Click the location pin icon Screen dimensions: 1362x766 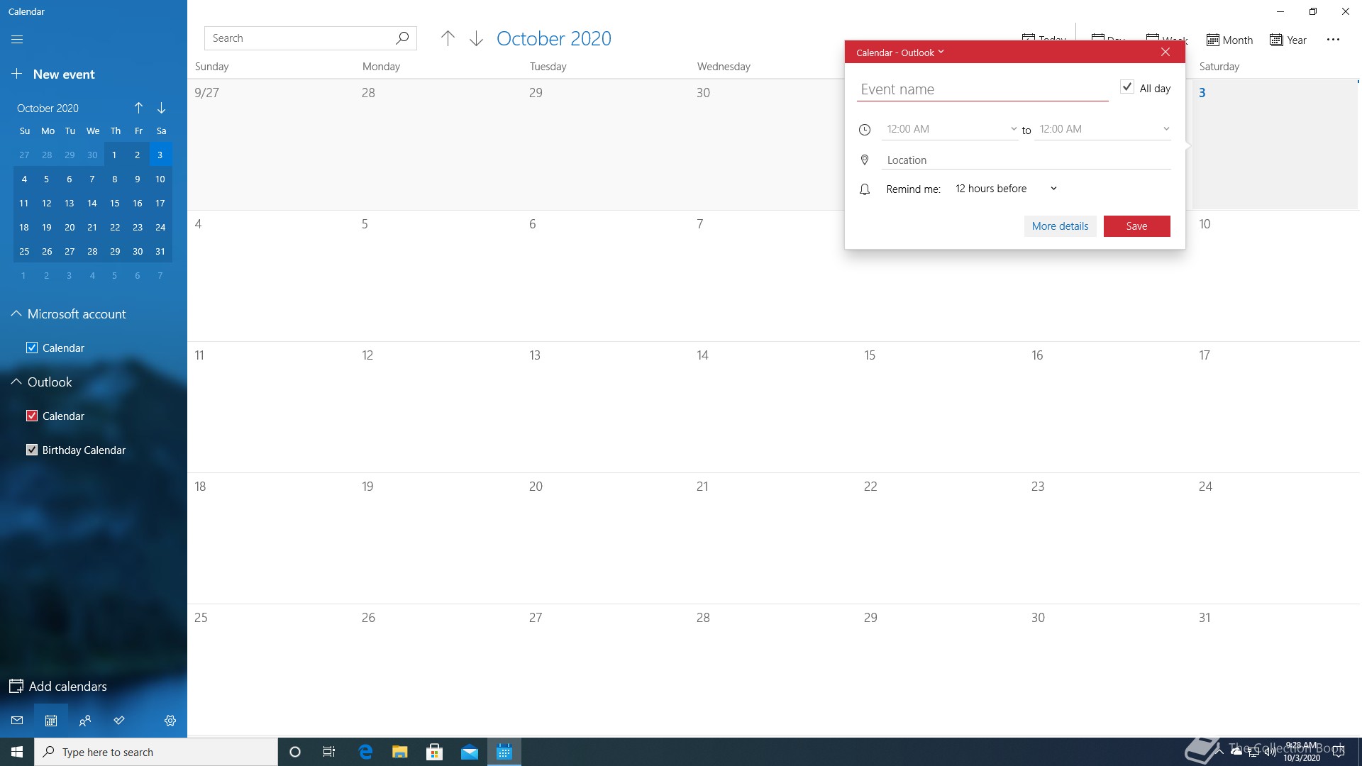point(865,160)
